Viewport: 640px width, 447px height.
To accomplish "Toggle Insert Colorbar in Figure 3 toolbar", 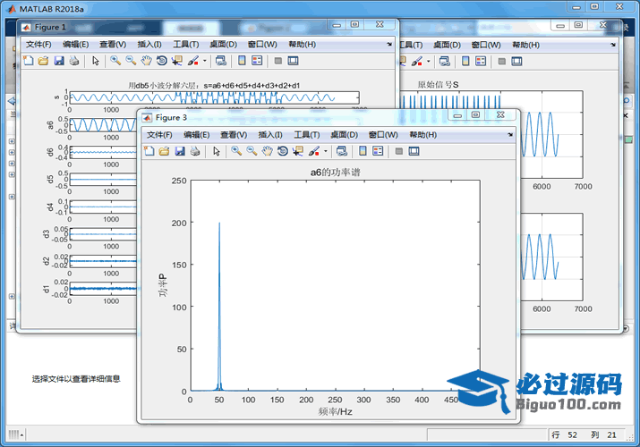I will pos(363,151).
